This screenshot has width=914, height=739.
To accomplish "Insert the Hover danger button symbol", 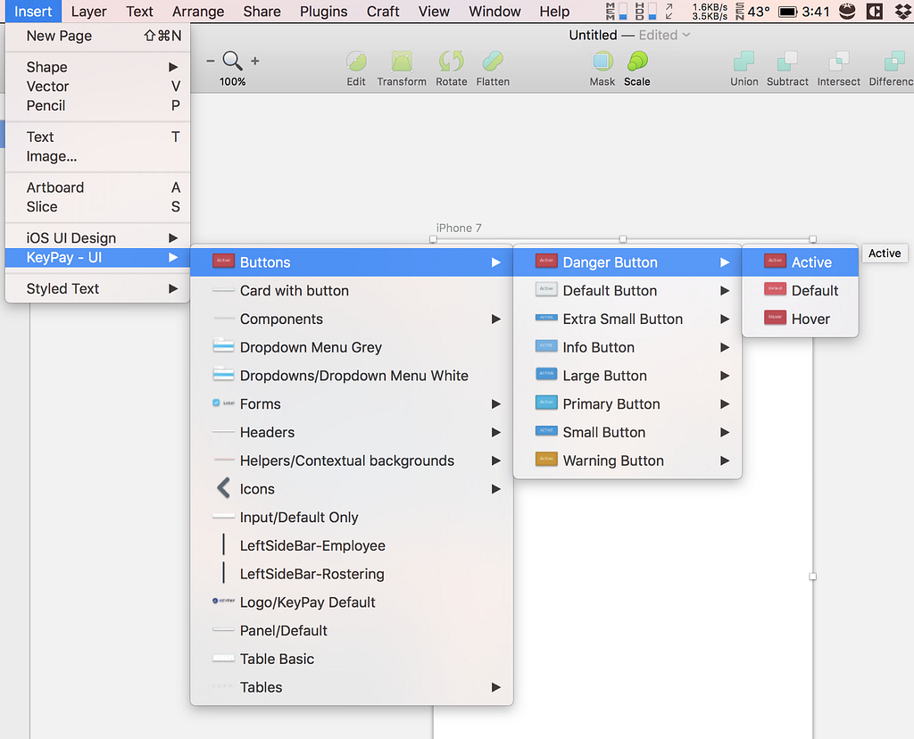I will coord(800,319).
